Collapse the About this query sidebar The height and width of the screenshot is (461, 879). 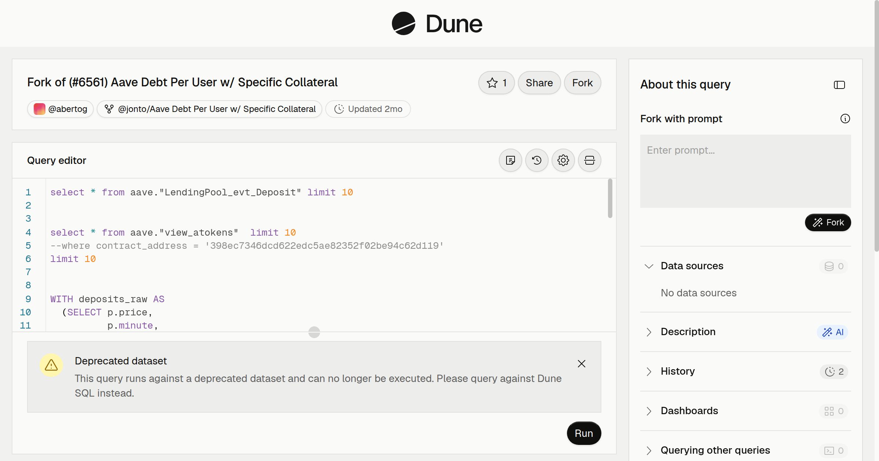tap(839, 85)
